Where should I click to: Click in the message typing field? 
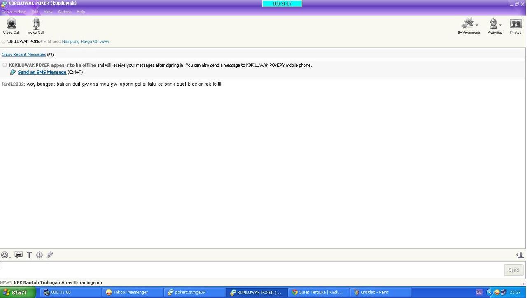click(x=251, y=270)
